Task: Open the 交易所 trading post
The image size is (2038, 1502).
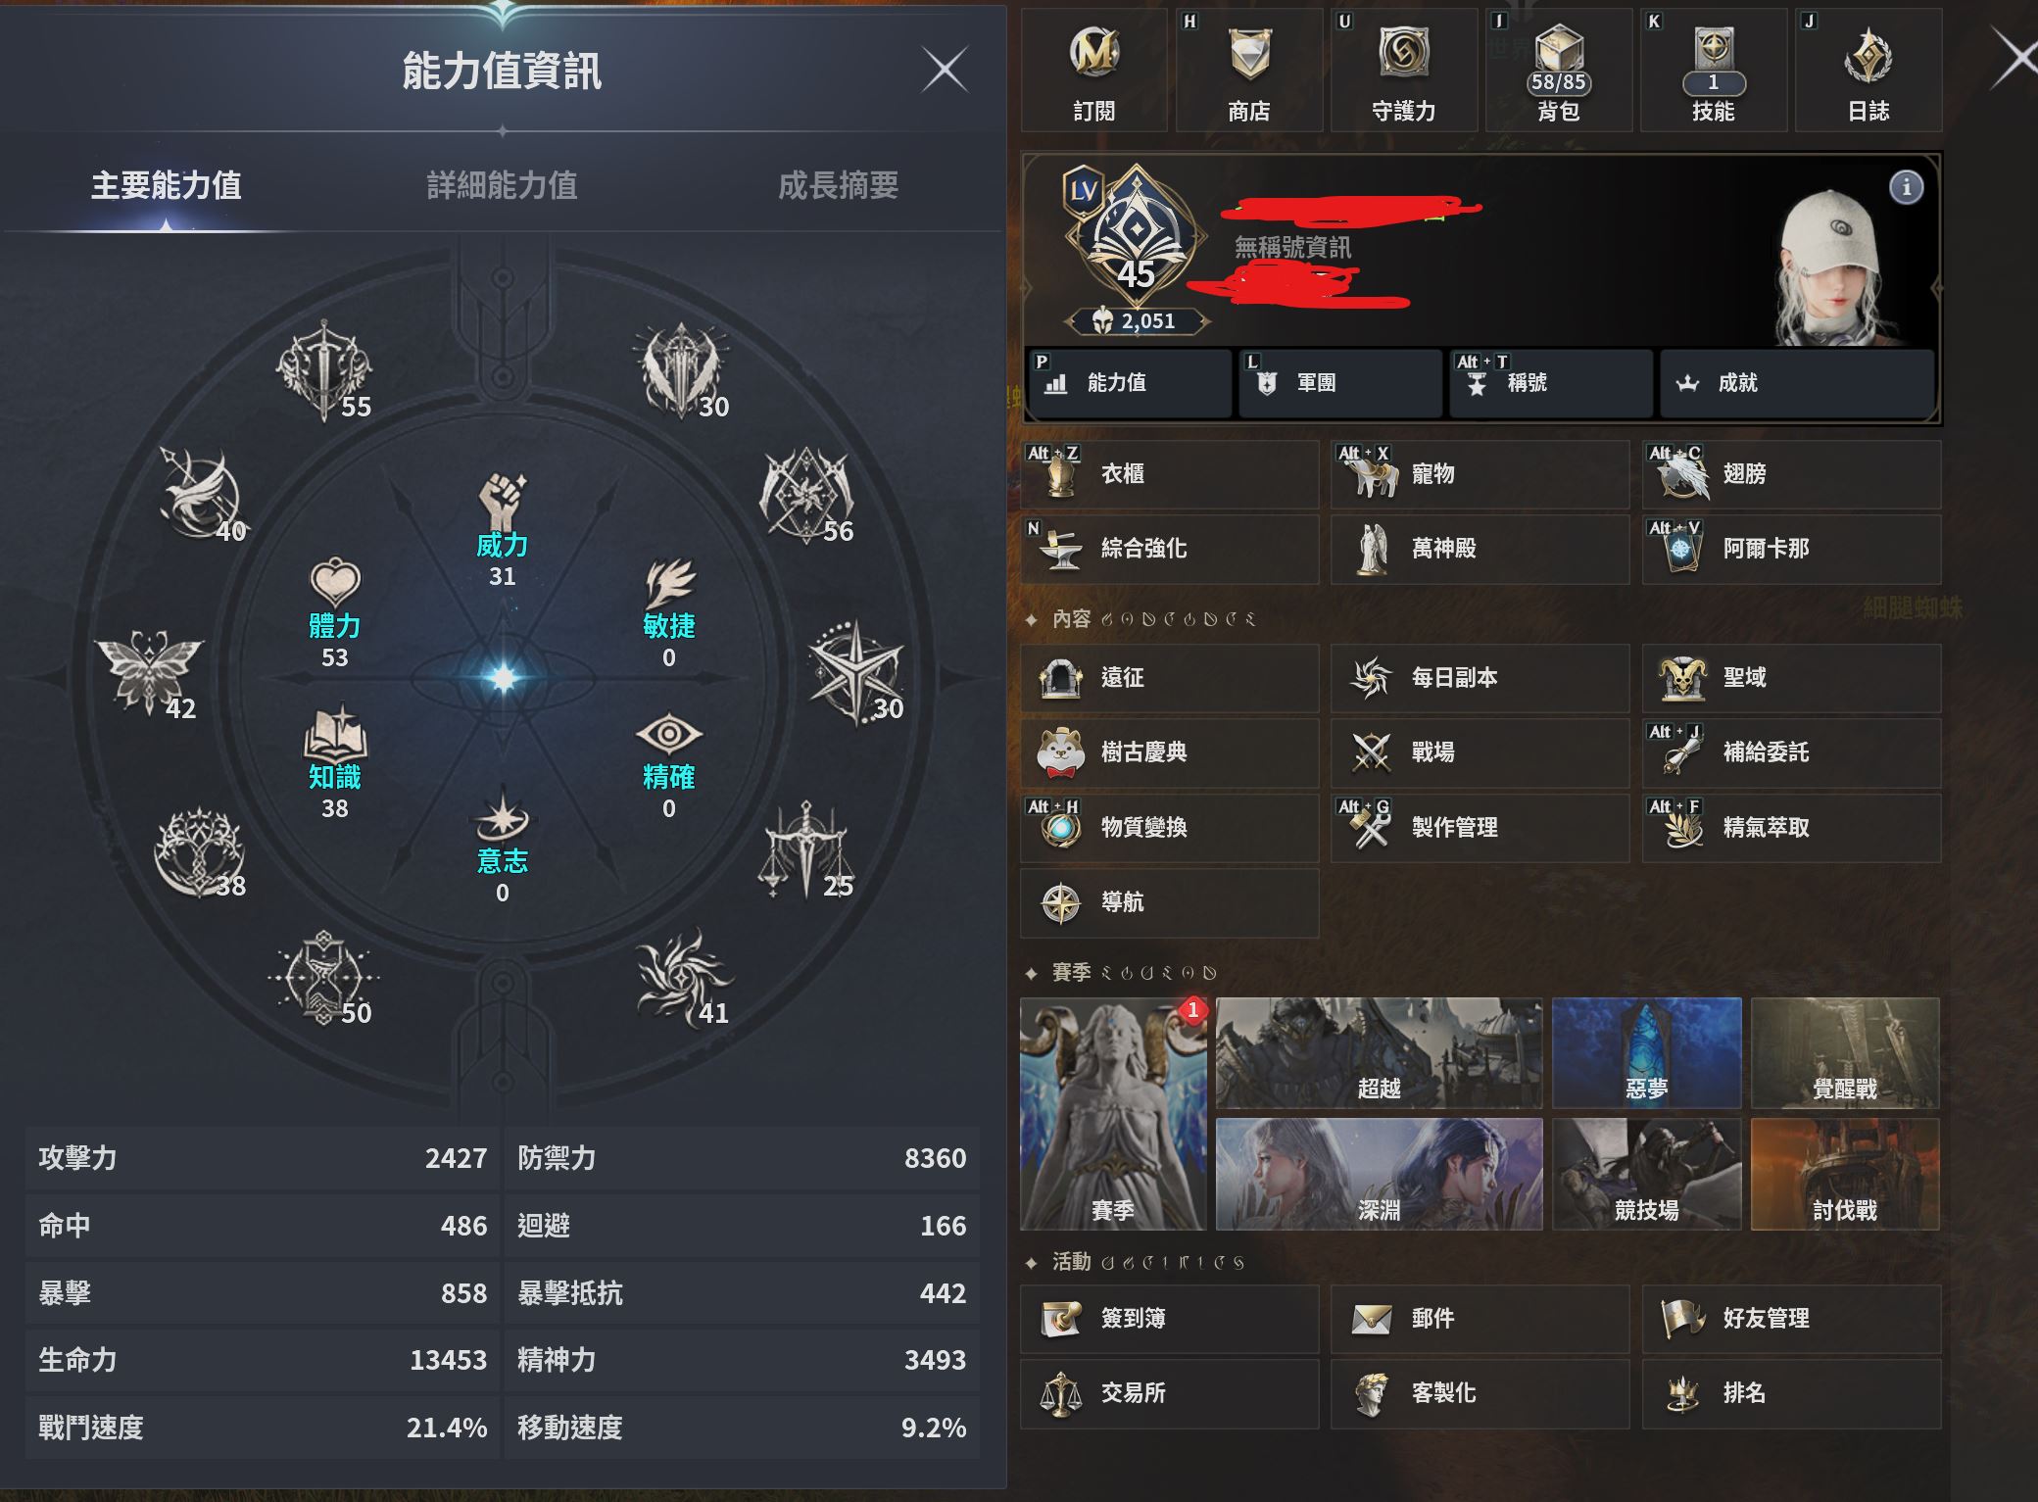Action: click(x=1169, y=1393)
